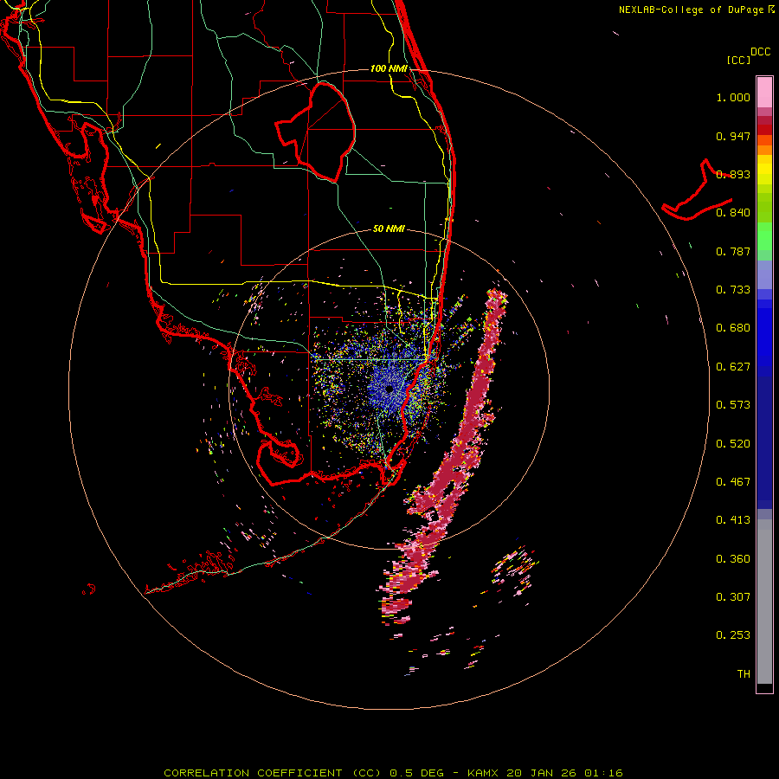Click the 0.253 value on the color scale
The image size is (779, 779).
[x=733, y=635]
